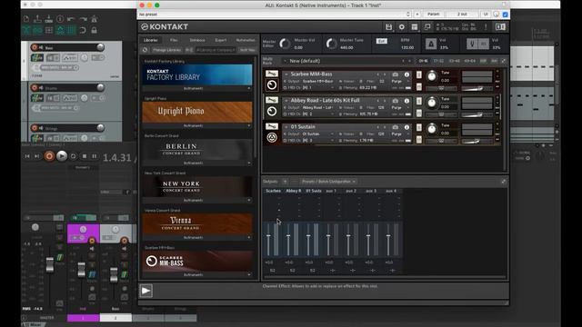Click the metronome icon in master section

(431, 44)
